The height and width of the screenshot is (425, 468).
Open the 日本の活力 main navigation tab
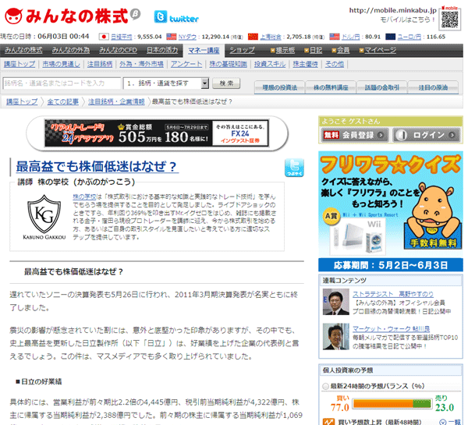pos(164,50)
